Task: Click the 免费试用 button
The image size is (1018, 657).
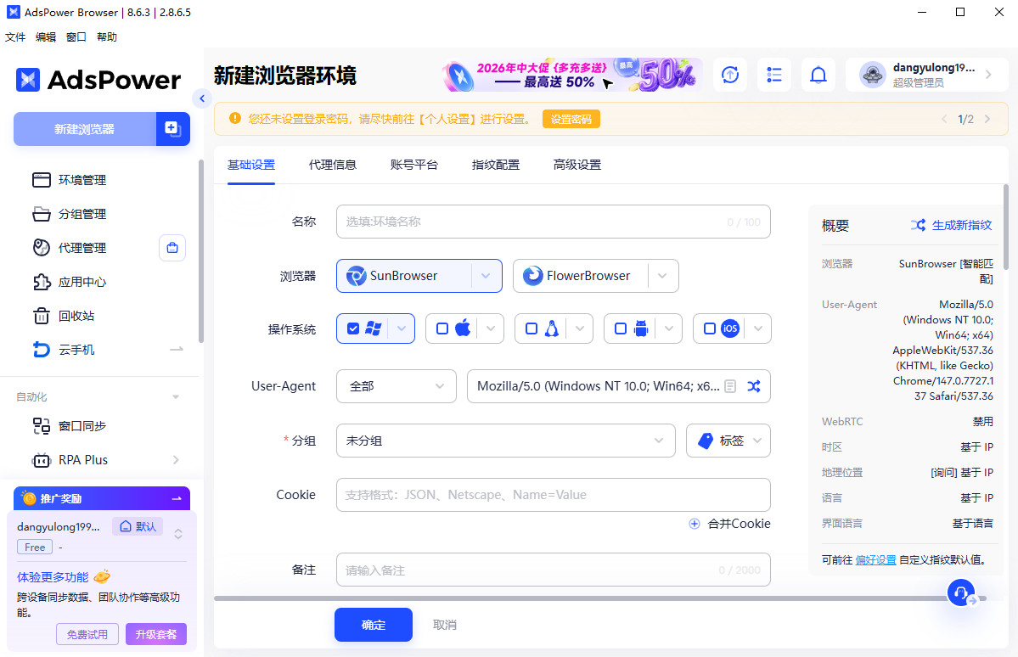Action: [x=87, y=634]
